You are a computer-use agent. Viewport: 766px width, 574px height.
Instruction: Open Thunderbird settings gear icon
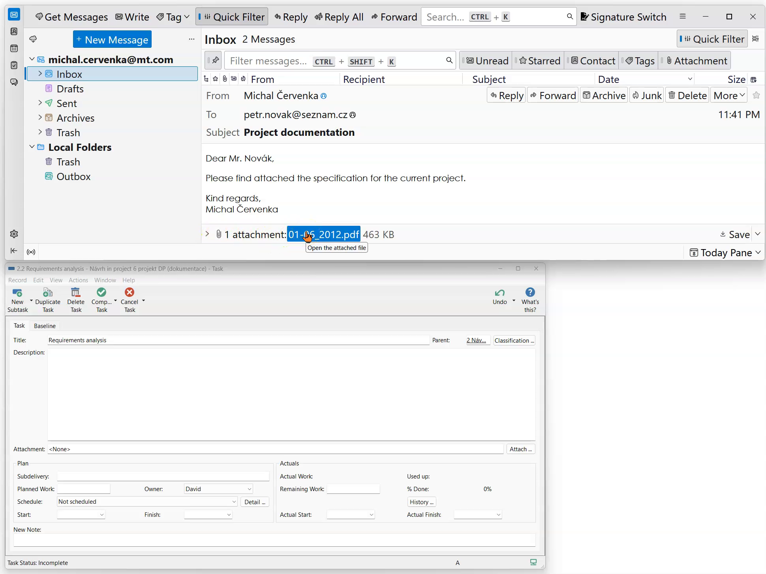14,234
